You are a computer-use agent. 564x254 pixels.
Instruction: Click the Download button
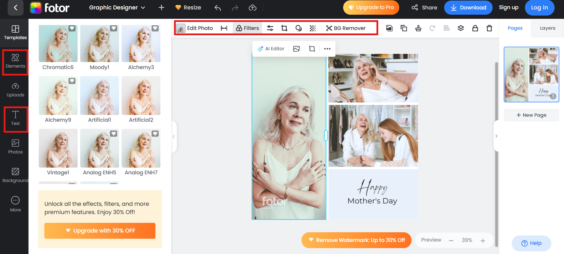[468, 8]
